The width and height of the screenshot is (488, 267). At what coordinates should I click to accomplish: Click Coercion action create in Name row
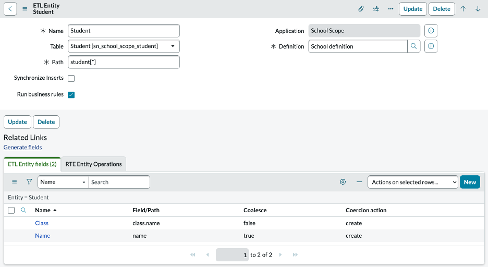click(x=353, y=236)
